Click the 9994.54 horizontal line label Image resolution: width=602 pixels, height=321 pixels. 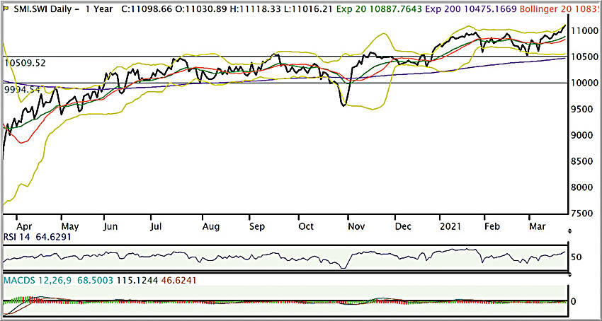pos(23,89)
